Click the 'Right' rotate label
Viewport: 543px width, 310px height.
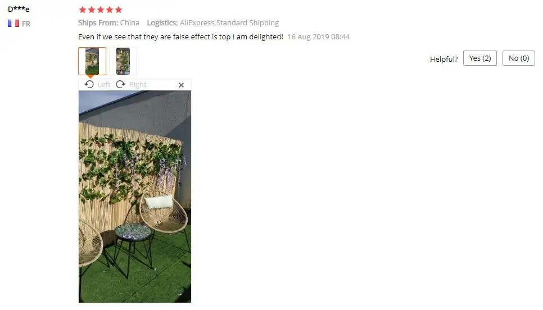138,85
